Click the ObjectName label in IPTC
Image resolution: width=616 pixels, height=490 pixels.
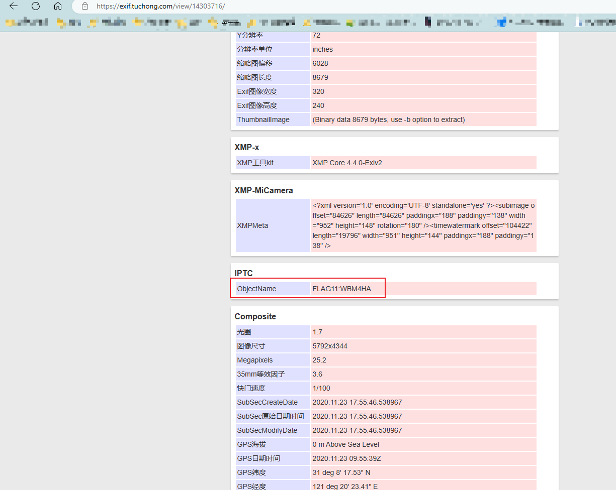click(x=256, y=289)
